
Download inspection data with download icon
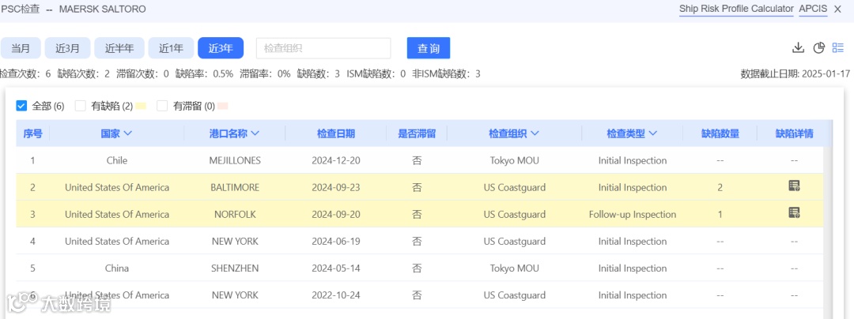798,48
